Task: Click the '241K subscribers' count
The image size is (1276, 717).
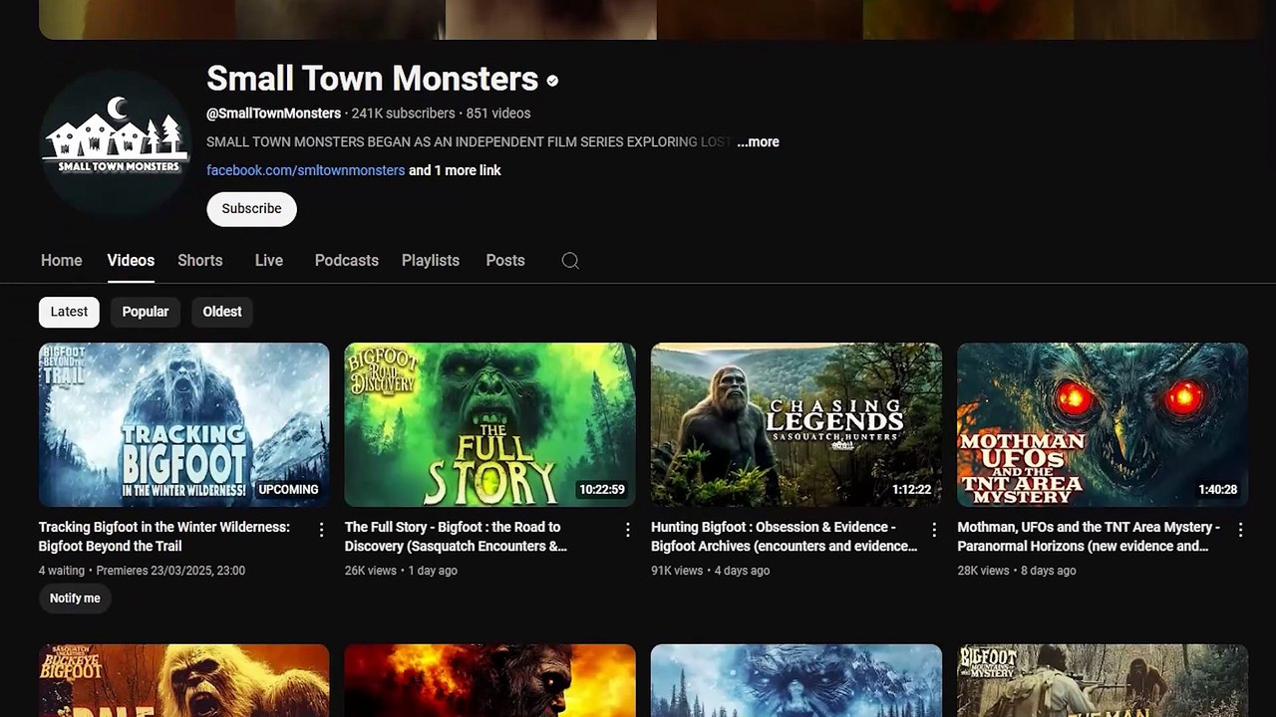Action: click(x=403, y=114)
